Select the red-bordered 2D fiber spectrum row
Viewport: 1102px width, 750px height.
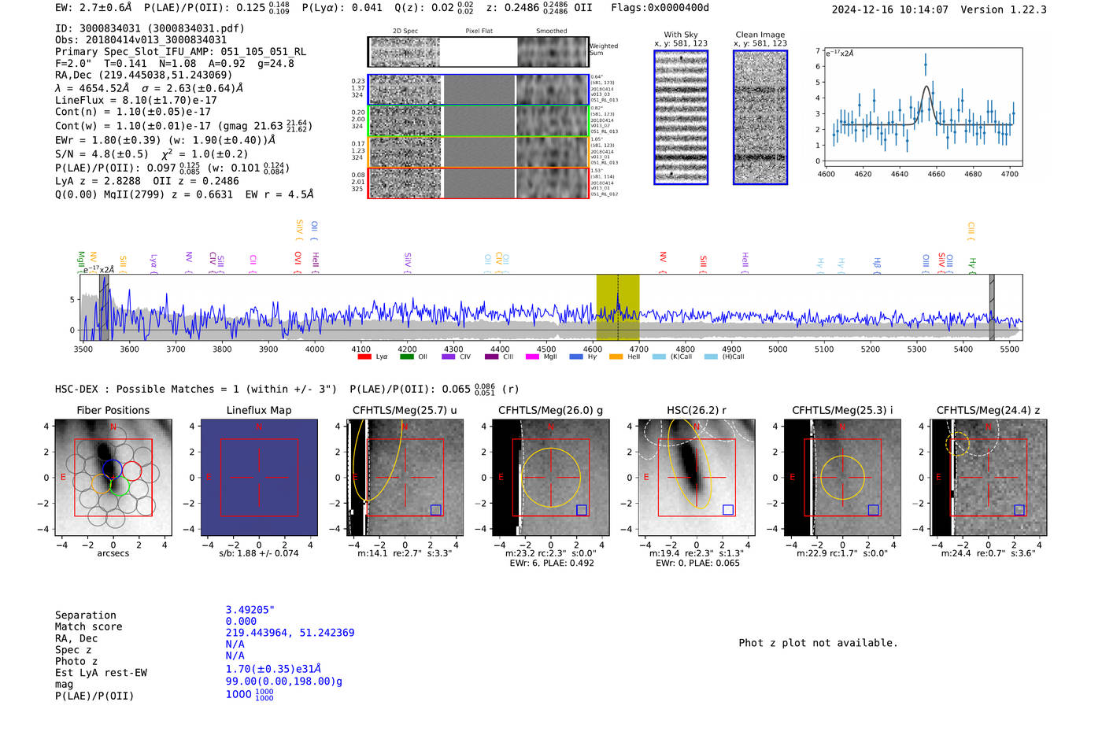click(x=479, y=183)
